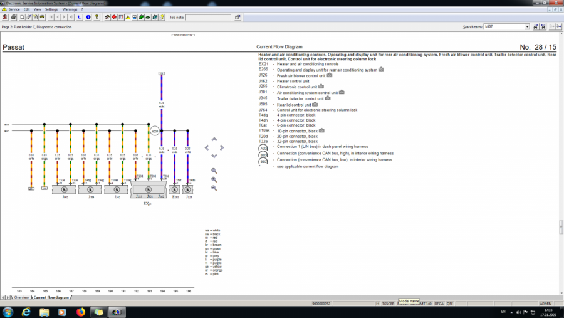Open the Search term dropdown arrow
Image resolution: width=564 pixels, height=318 pixels.
tap(527, 27)
